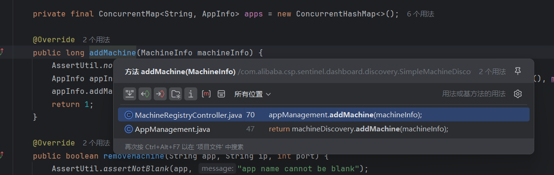
Task: Click the highlighted addMachine method name
Action: [113, 53]
